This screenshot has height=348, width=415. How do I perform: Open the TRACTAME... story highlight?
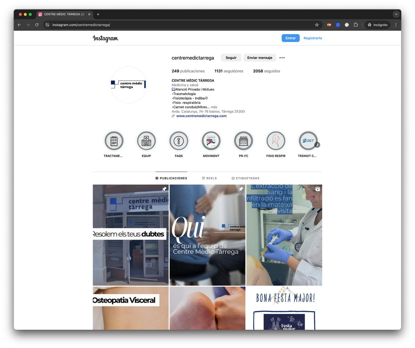click(x=114, y=141)
